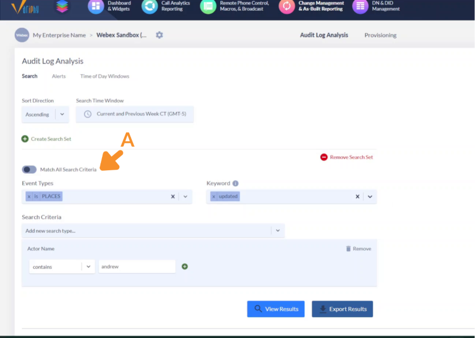Add another Actor Name value with green plus
The image size is (475, 338).
click(x=185, y=267)
